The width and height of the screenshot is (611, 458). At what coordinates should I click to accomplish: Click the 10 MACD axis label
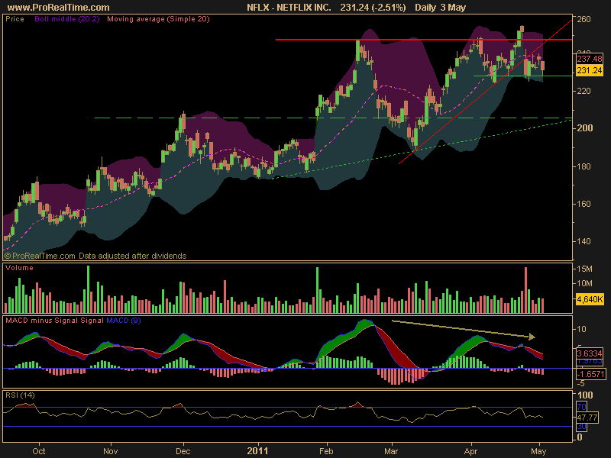coord(581,330)
